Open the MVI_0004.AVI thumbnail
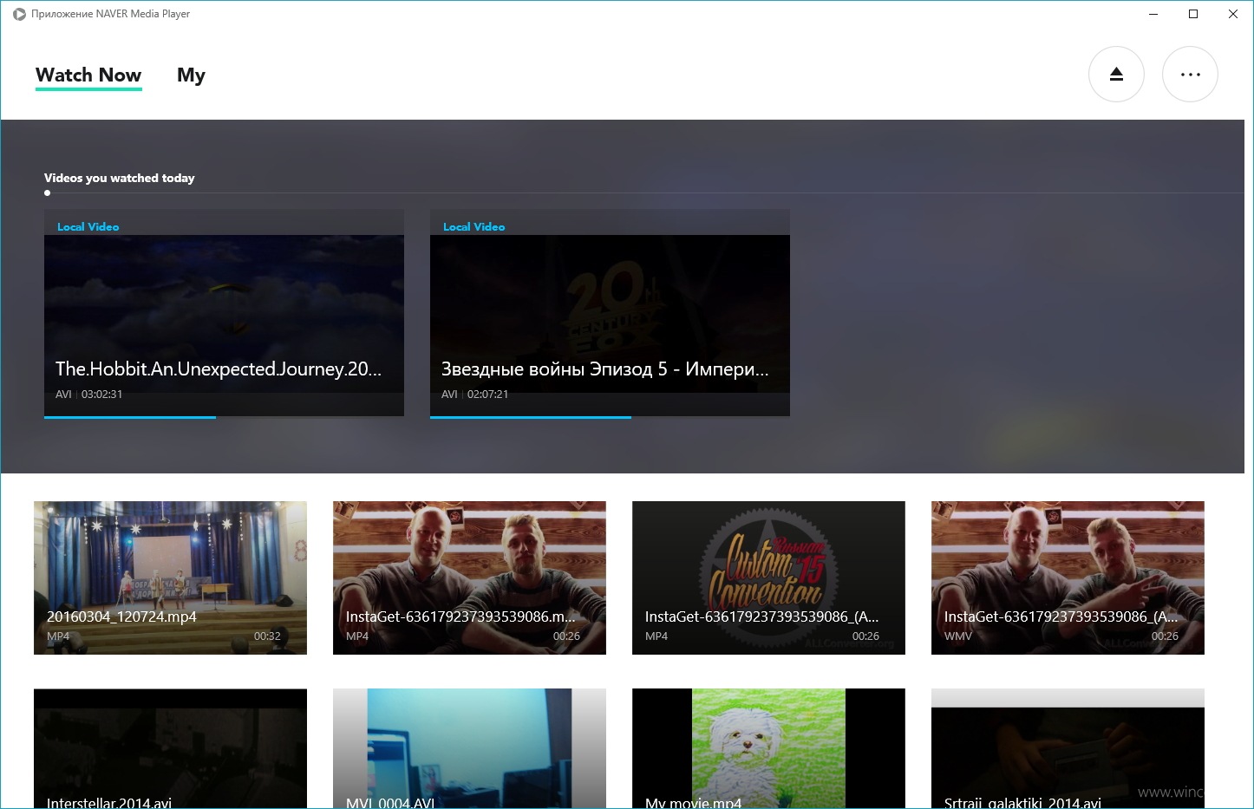This screenshot has height=809, width=1254. [x=469, y=748]
